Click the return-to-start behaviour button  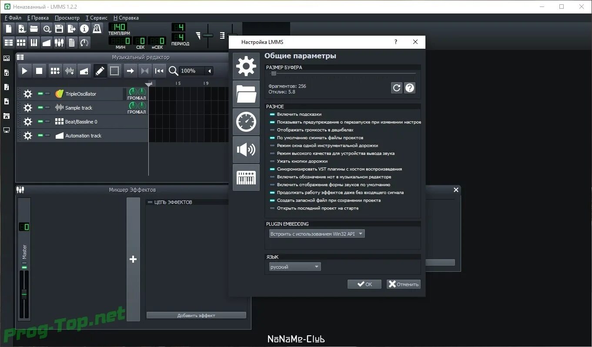pyautogui.click(x=160, y=71)
